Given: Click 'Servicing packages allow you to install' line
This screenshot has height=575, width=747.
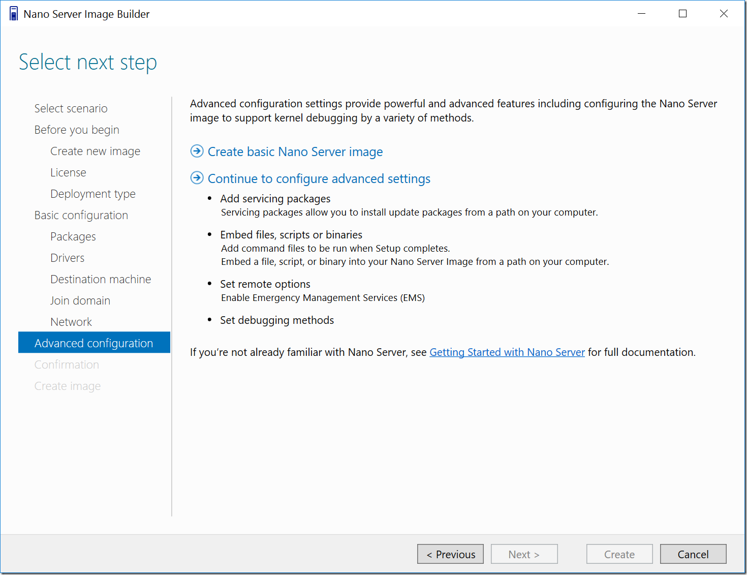Looking at the screenshot, I should (x=410, y=213).
